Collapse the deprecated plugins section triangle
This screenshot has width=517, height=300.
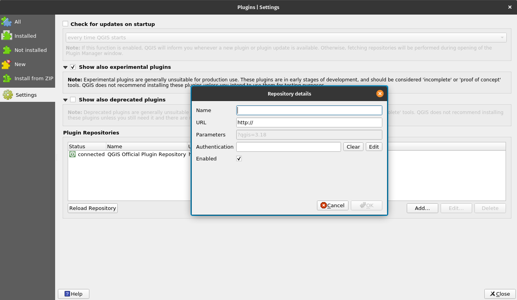[x=65, y=100]
